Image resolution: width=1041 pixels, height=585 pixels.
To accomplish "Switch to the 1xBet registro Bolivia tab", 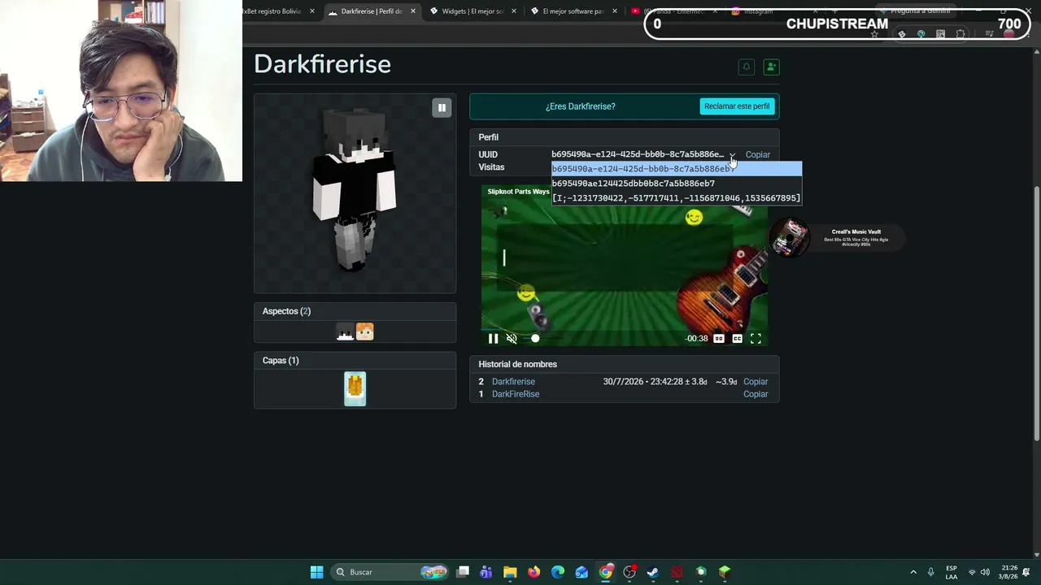I will coord(273,11).
